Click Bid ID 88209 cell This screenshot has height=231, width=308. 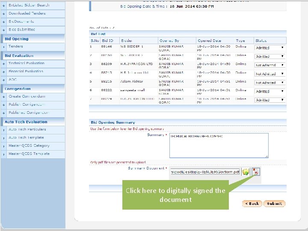click(x=107, y=64)
